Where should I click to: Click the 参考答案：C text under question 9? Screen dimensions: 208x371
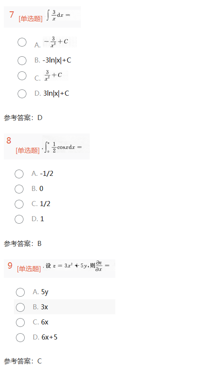[x=23, y=361]
